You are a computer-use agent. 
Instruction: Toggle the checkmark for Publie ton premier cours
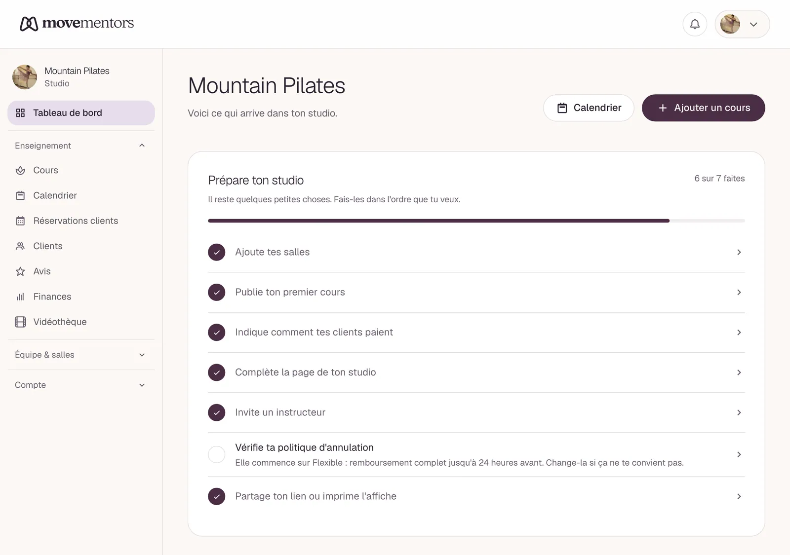click(217, 292)
